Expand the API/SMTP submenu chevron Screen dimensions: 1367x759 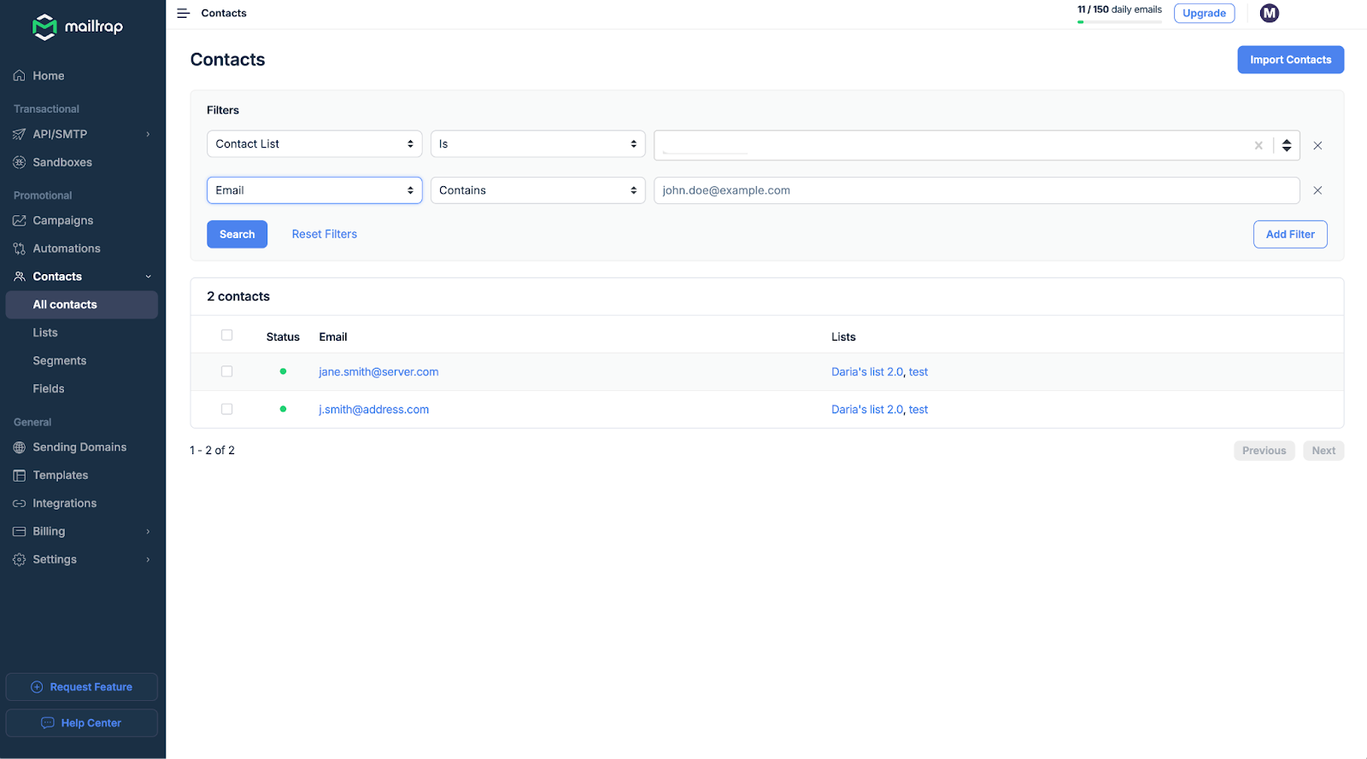pyautogui.click(x=148, y=134)
